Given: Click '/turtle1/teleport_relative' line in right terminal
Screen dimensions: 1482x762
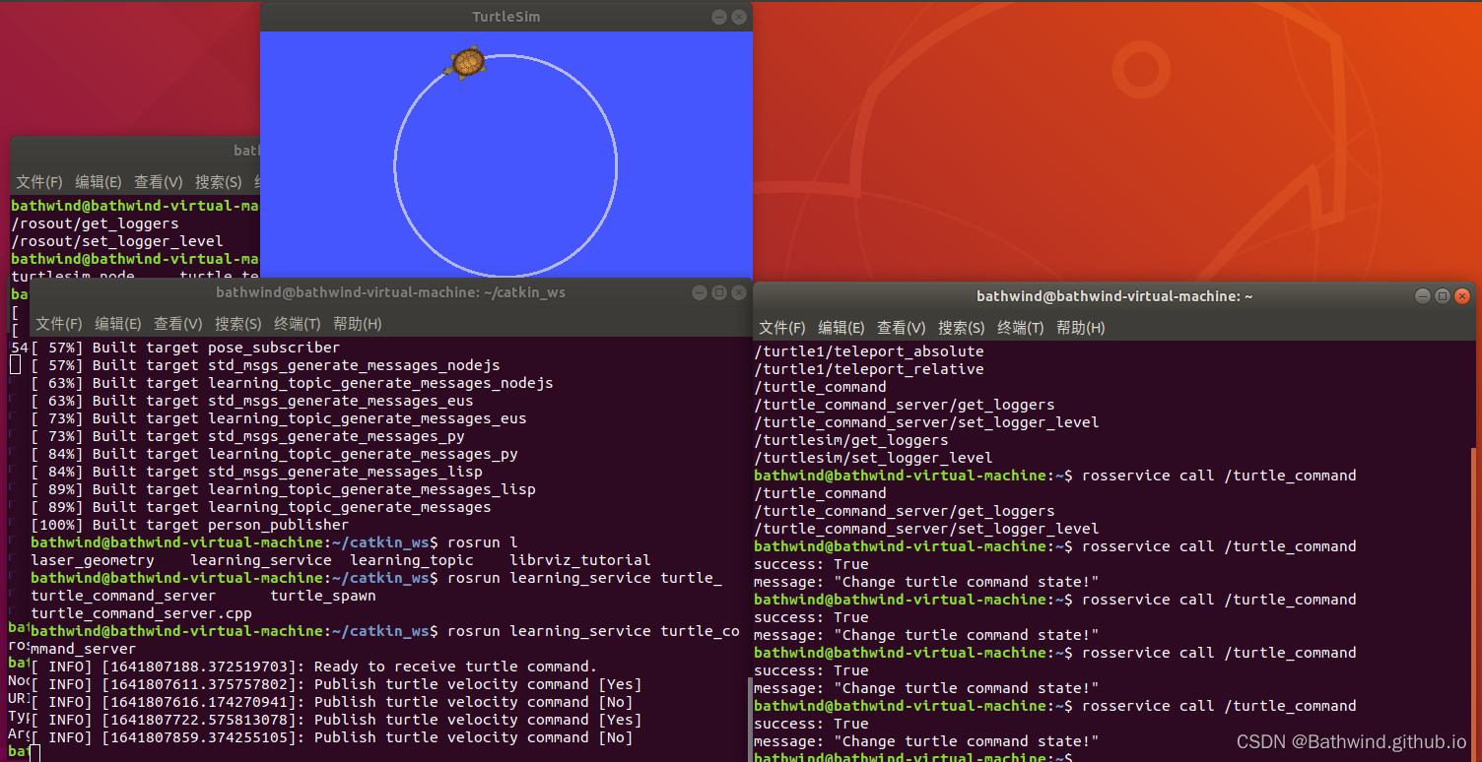Looking at the screenshot, I should [x=869, y=369].
